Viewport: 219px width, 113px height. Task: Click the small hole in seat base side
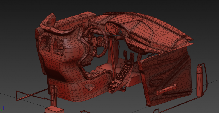(x=90, y=88)
